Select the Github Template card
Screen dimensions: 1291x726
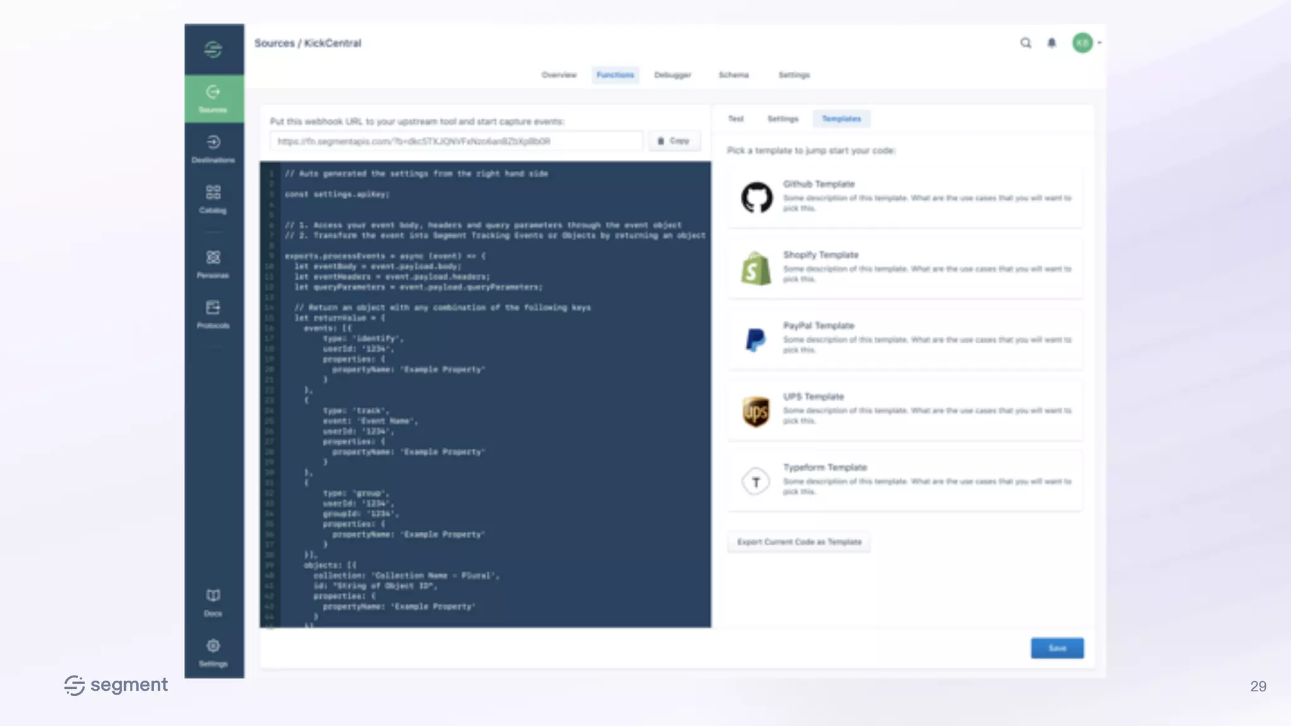click(x=905, y=197)
